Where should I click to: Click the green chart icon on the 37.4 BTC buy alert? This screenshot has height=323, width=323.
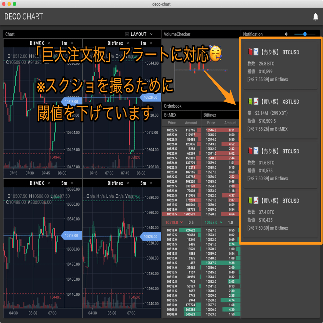[256, 200]
